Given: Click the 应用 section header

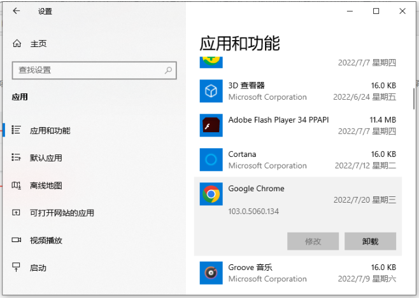Looking at the screenshot, I should point(20,97).
